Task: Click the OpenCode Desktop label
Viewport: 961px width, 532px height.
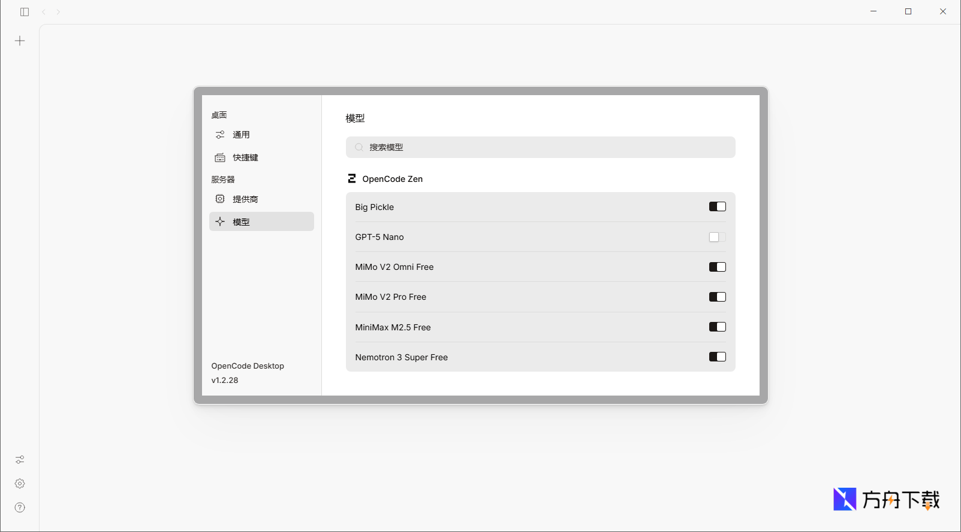Action: 248,366
